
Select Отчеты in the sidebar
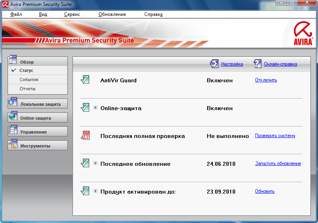click(x=27, y=89)
